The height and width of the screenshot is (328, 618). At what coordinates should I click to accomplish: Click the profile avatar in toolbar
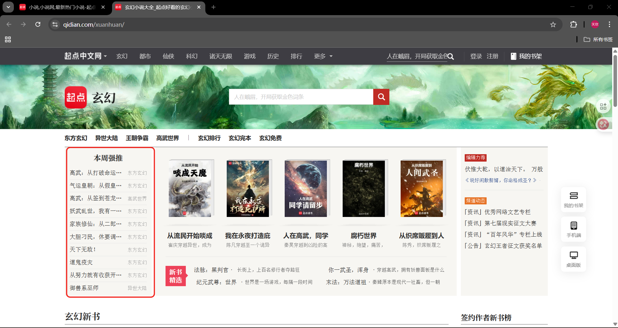coord(595,24)
